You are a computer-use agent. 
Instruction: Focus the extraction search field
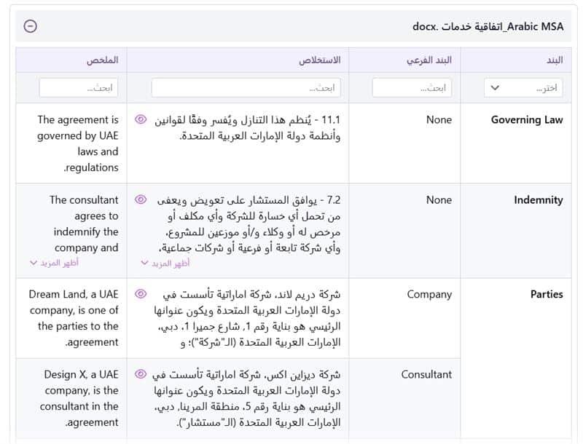pyautogui.click(x=246, y=88)
